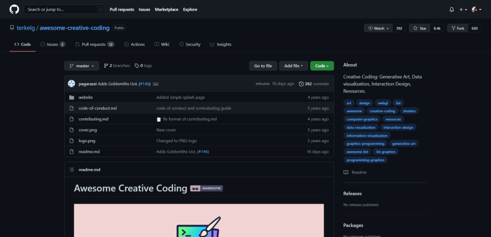This screenshot has width=491, height=237.
Task: Open the awesome-creative-coding repo link
Action: click(75, 28)
